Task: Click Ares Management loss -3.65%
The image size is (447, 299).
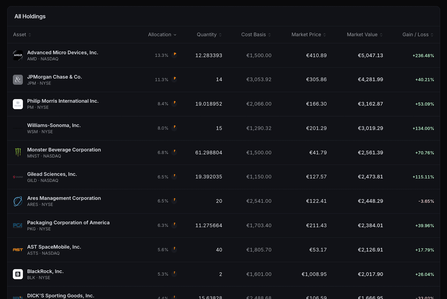Action: point(426,201)
